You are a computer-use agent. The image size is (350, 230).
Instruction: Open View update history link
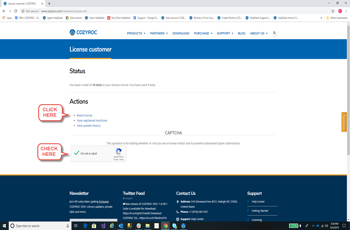click(89, 126)
